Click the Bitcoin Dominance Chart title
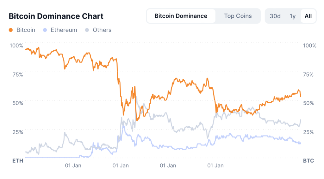324x179 pixels. click(x=56, y=16)
